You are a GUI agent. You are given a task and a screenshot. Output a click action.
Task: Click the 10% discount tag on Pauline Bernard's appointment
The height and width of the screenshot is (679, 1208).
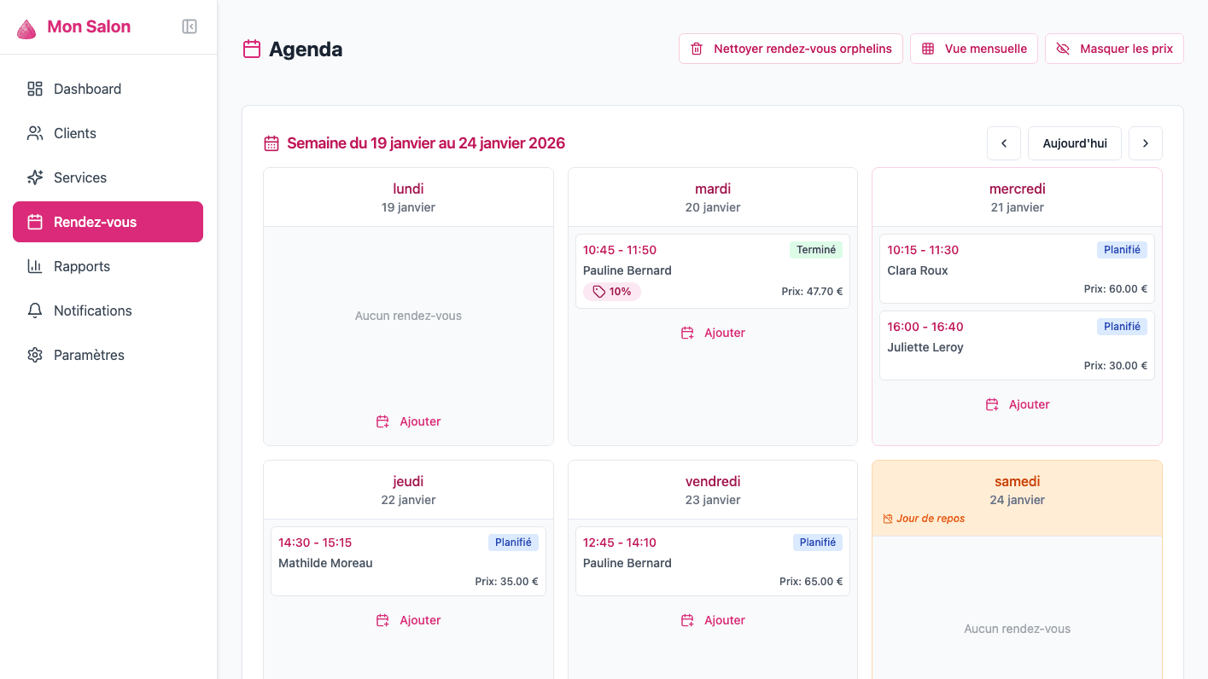click(x=611, y=291)
